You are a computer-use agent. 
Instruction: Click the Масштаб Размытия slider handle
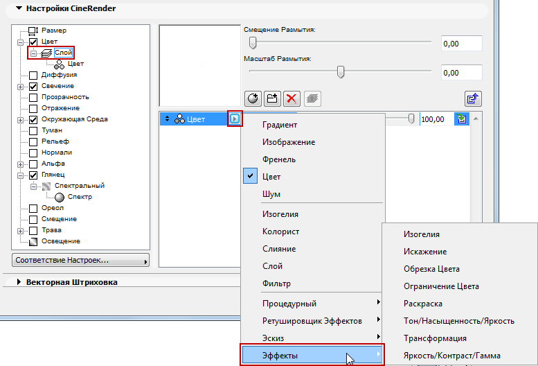(x=341, y=72)
